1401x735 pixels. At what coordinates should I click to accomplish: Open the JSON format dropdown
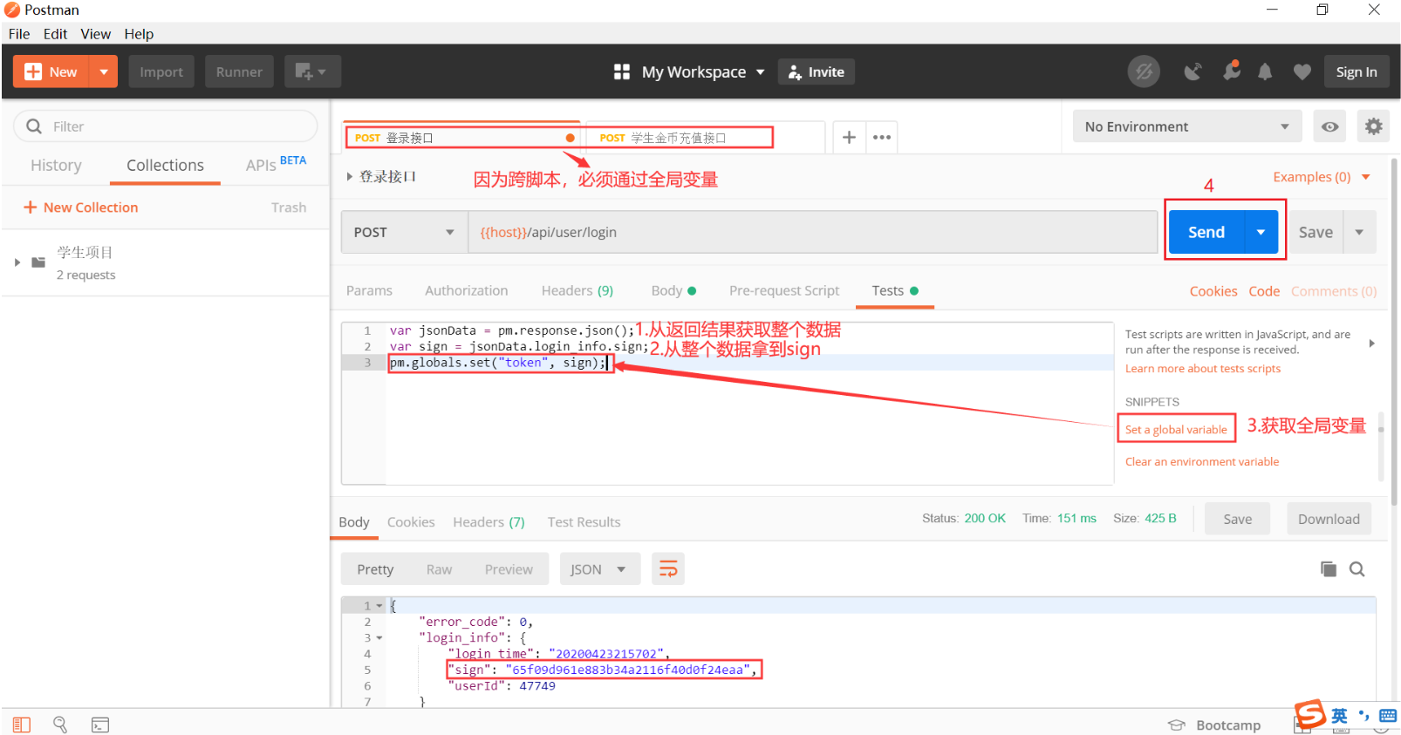coord(599,569)
